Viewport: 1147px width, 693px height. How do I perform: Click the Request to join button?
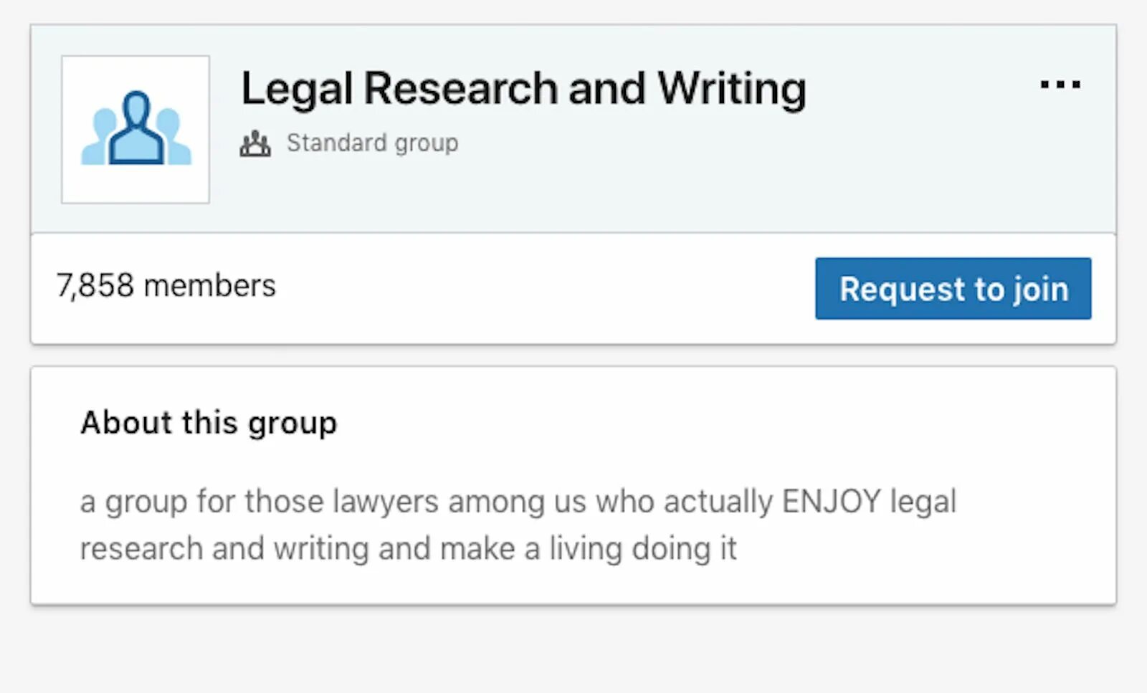953,289
